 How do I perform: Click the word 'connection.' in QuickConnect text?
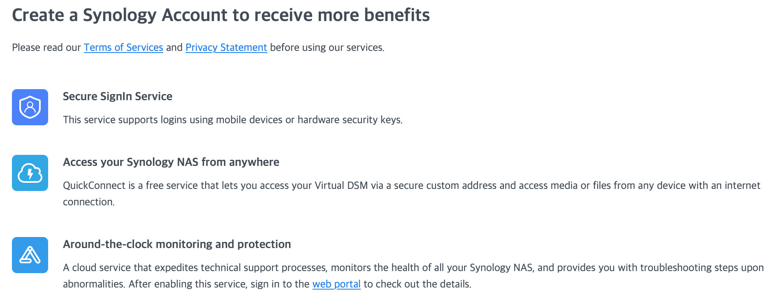tap(88, 202)
